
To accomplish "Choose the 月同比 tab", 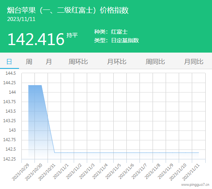I will [194, 62].
